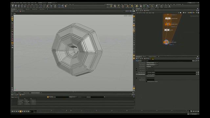210x118 pixels.
Task: Select the polyextrude1 node in network
Action: tap(168, 18)
